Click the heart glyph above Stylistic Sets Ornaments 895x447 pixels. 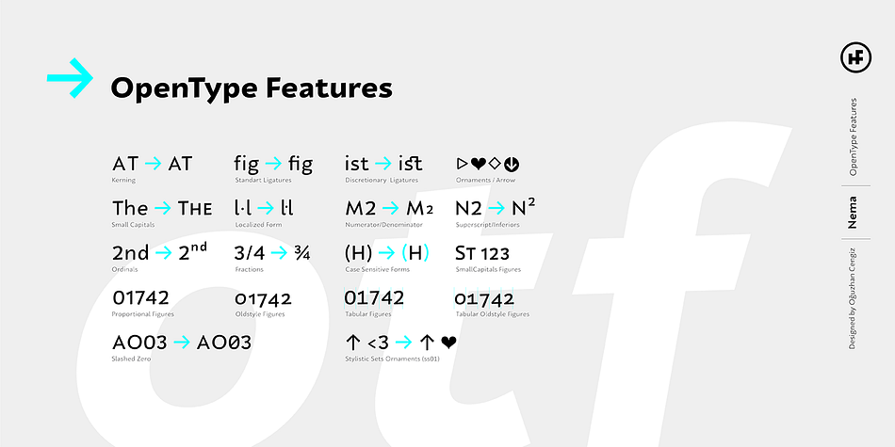coord(448,343)
